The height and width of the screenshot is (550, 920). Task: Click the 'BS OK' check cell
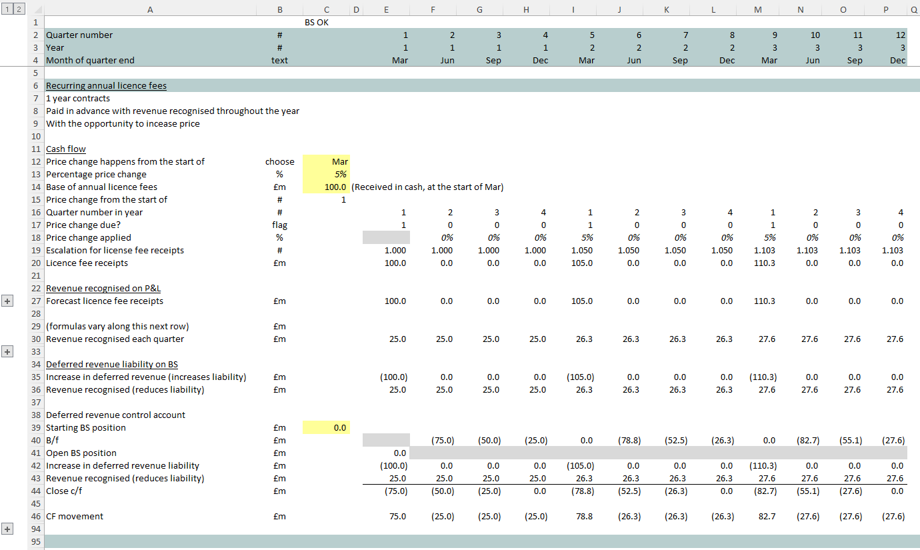(317, 22)
